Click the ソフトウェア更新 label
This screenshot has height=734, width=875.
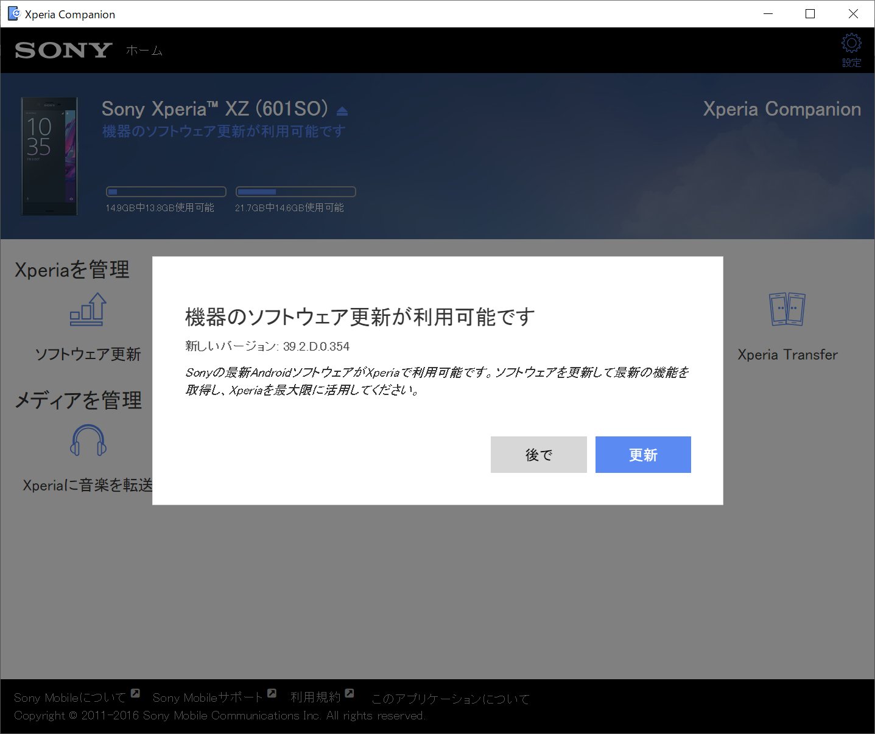click(88, 354)
